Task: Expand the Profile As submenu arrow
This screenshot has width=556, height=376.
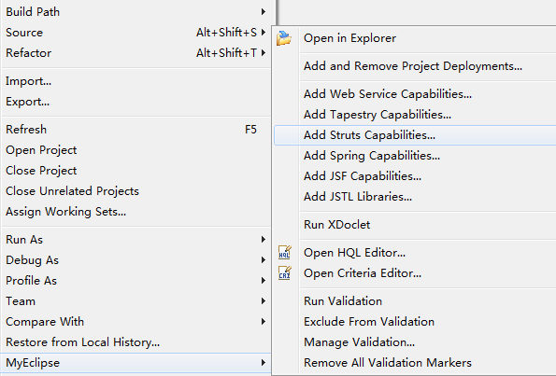Action: pyautogui.click(x=264, y=281)
